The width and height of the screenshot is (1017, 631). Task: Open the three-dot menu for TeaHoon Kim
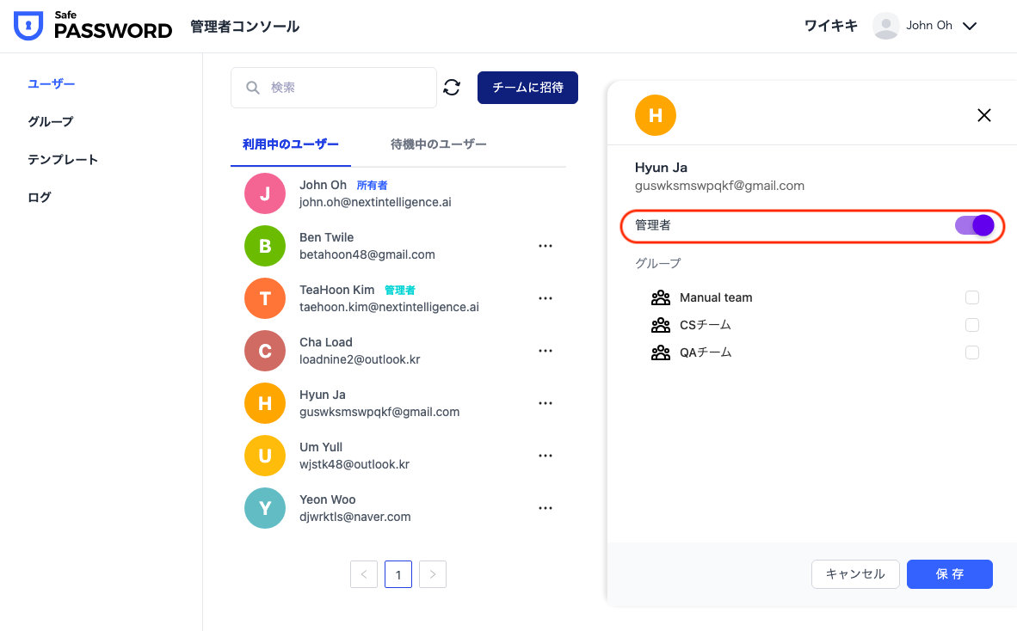click(545, 298)
